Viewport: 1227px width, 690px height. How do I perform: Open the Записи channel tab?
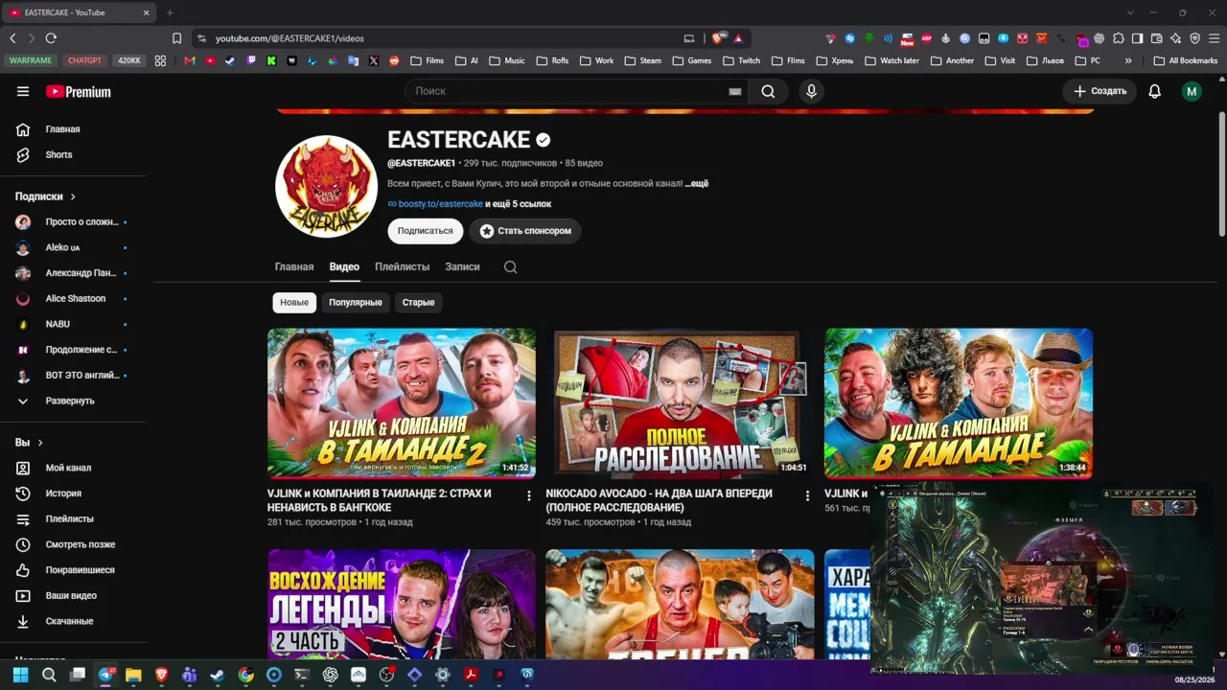coord(462,267)
